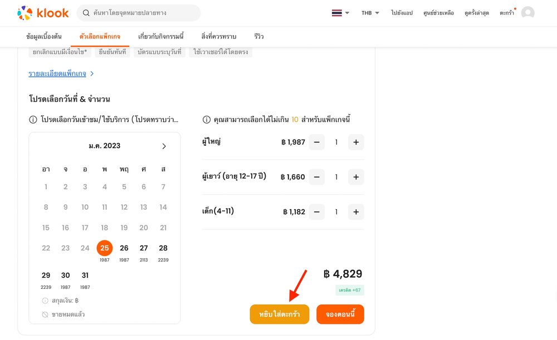Click the หยิบใส่ตะกร้า add to cart button
557x340 pixels.
point(279,314)
